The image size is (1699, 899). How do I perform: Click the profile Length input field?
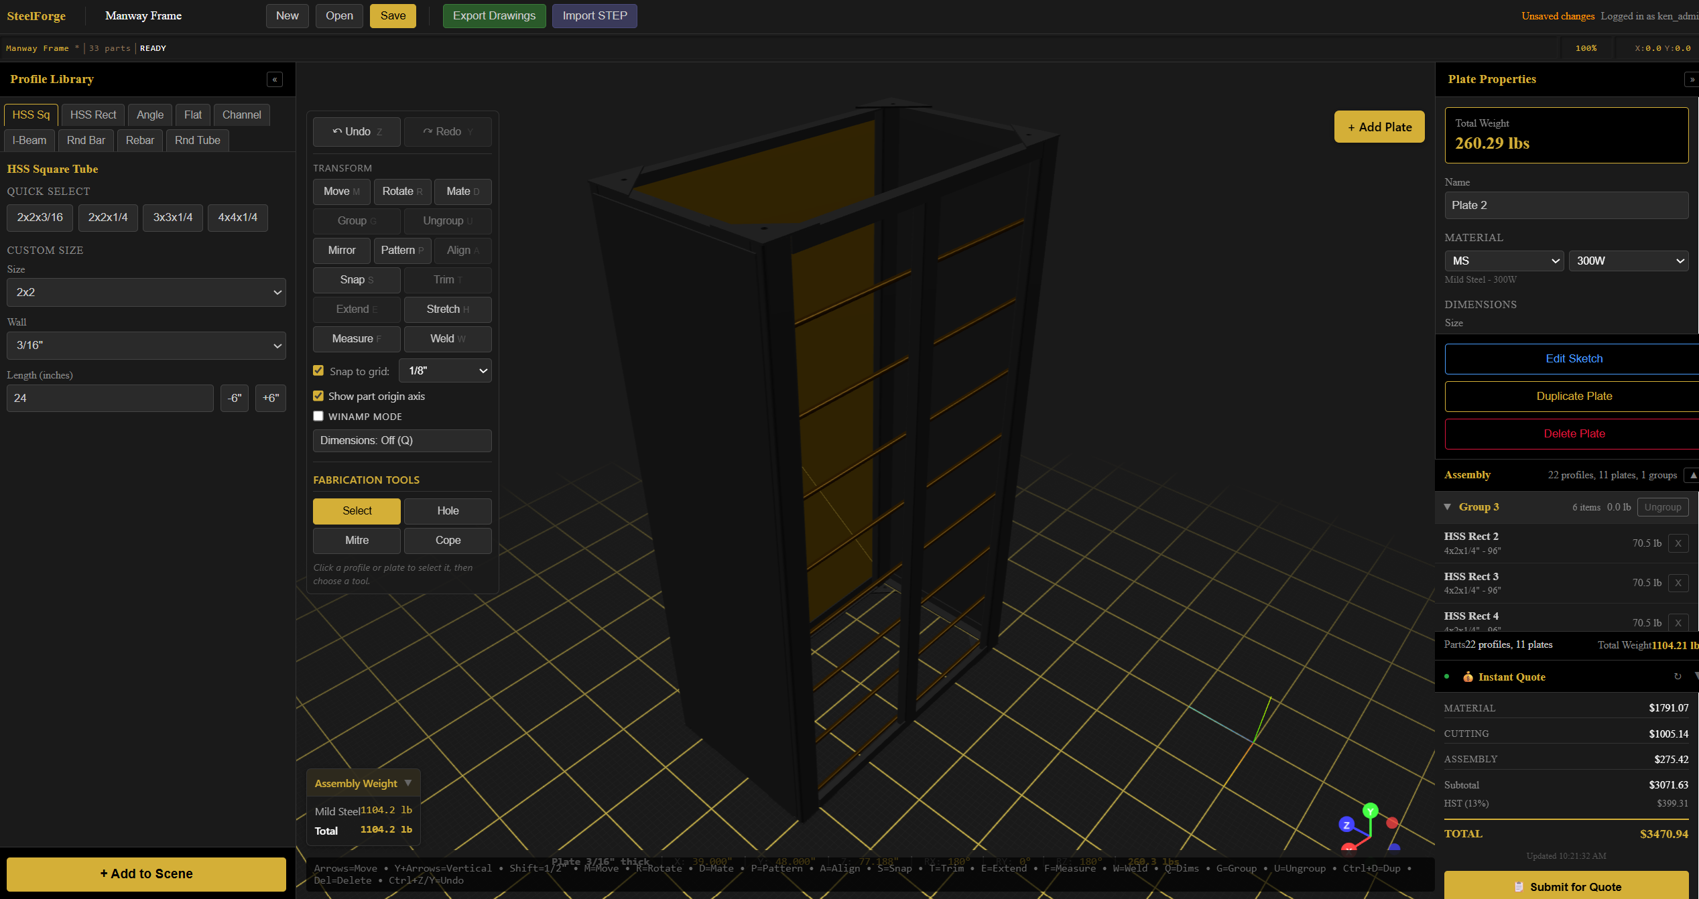coord(109,398)
